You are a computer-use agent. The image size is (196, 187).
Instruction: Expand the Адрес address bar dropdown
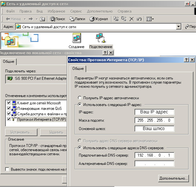179,27
